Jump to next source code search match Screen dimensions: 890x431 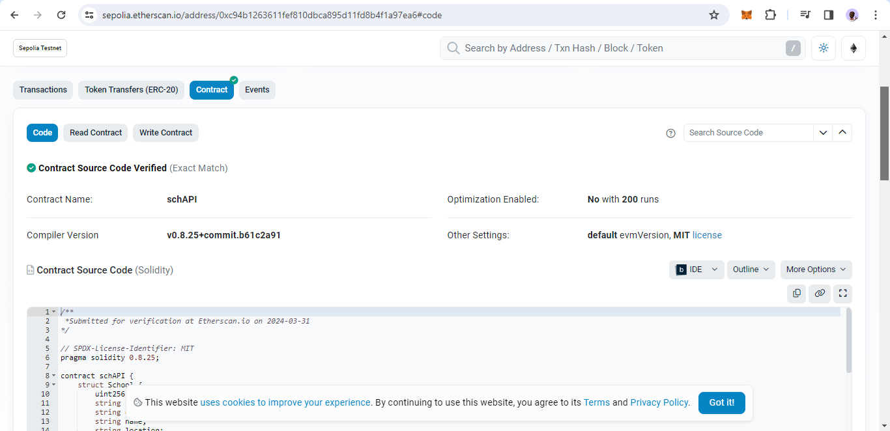coord(823,133)
